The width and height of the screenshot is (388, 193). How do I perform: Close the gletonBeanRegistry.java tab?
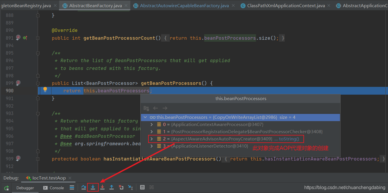click(x=55, y=5)
